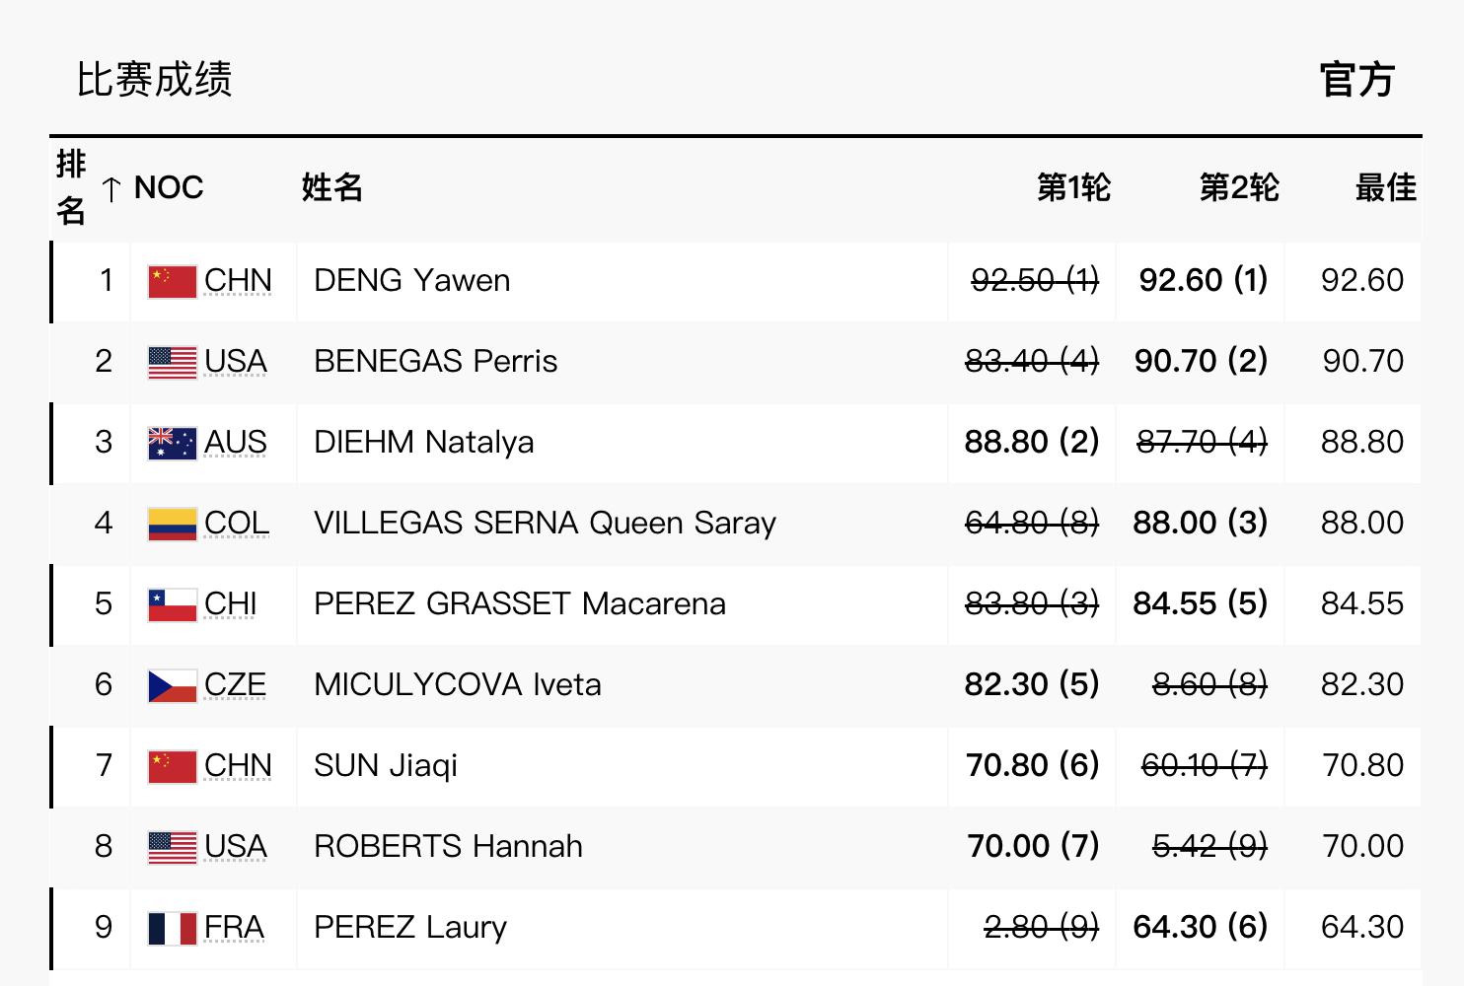
Task: Sort by 最佳 column header
Action: pos(1385,187)
